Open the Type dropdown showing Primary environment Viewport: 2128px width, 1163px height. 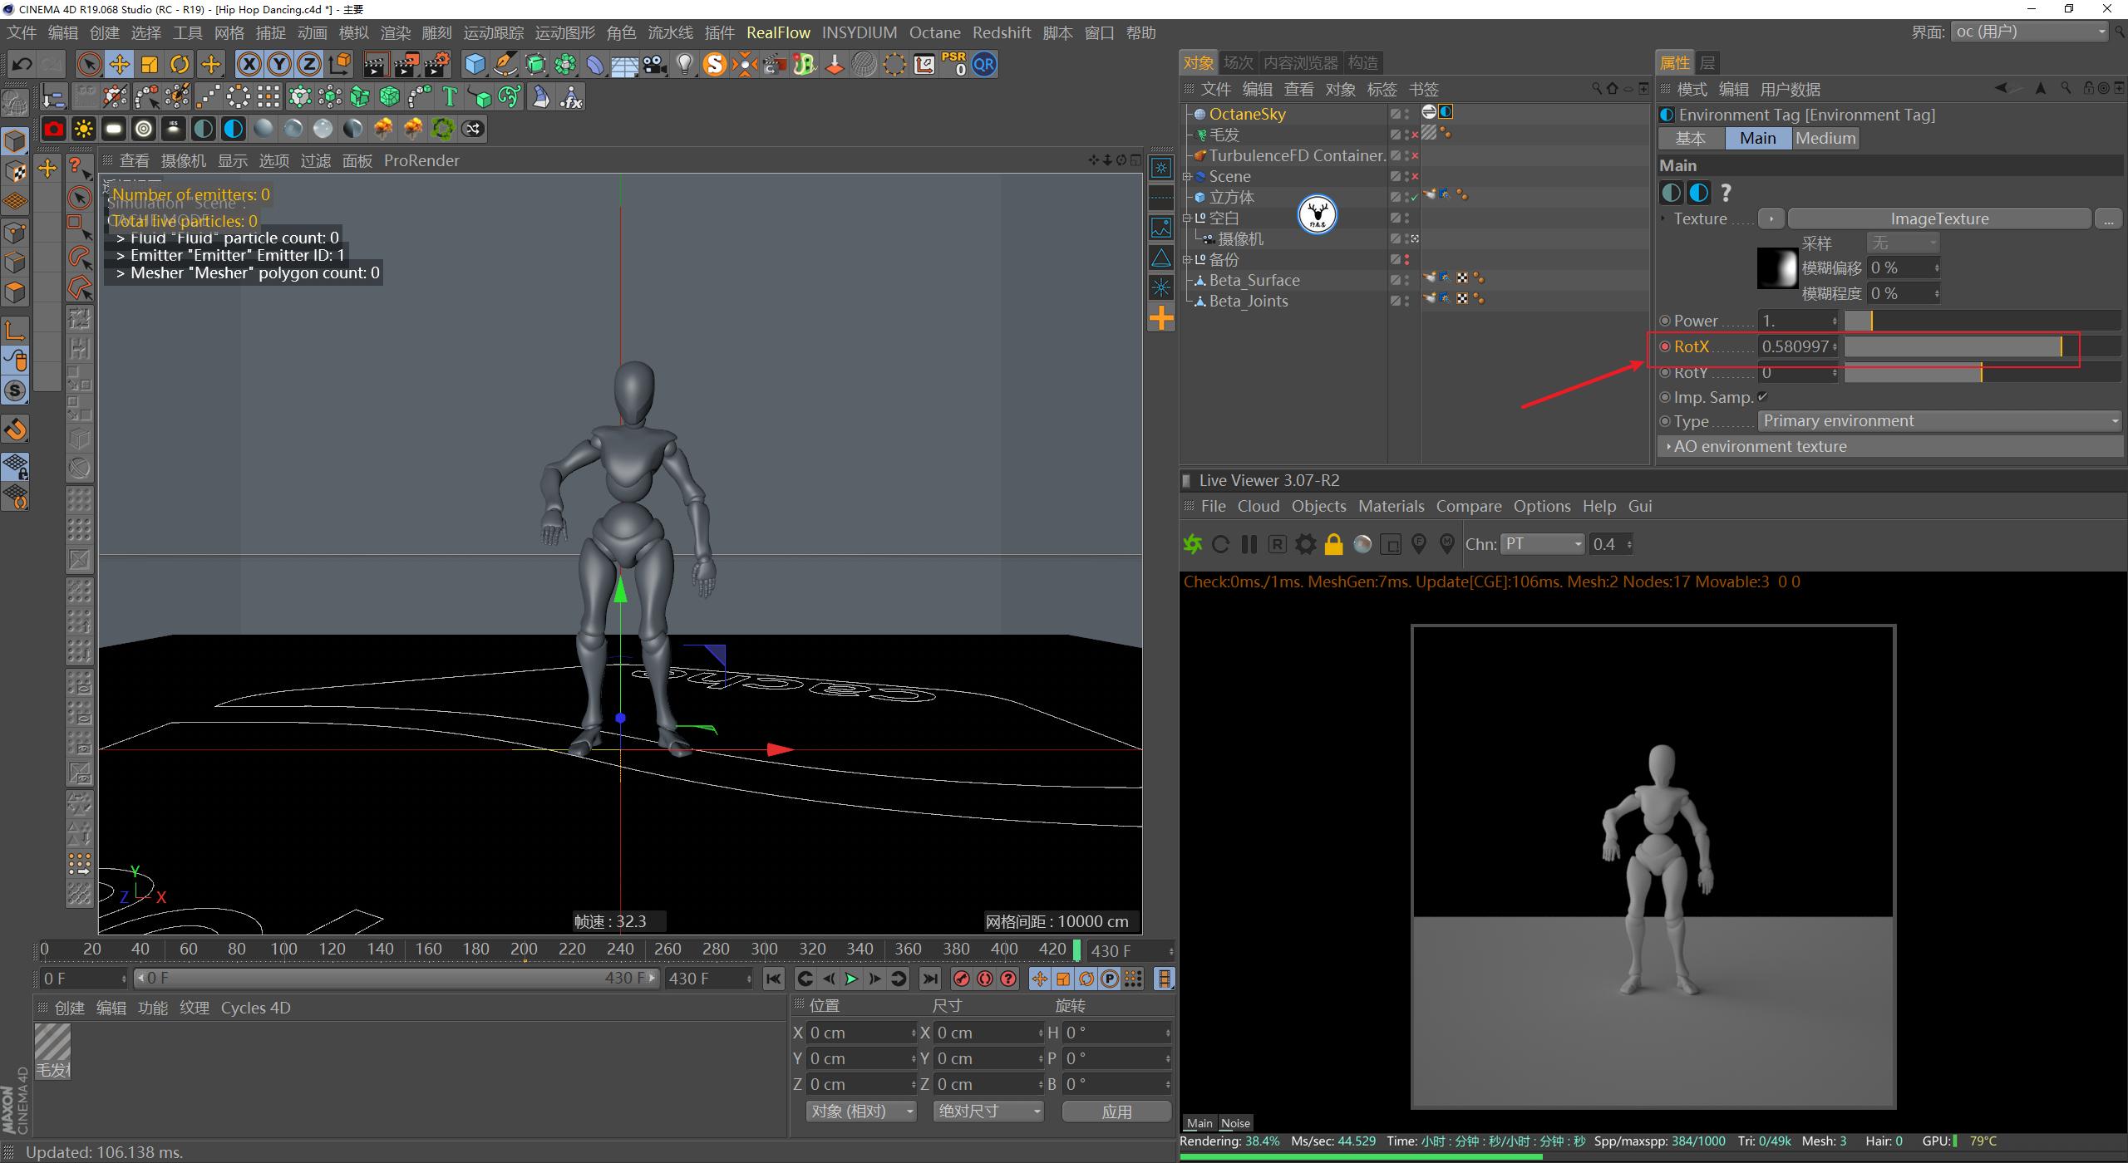(1940, 421)
